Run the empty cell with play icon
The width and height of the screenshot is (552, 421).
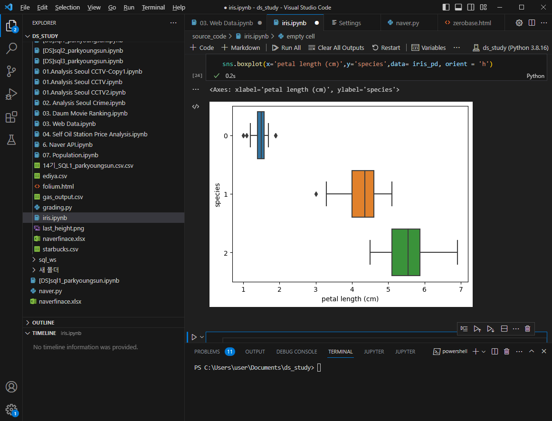coord(194,337)
